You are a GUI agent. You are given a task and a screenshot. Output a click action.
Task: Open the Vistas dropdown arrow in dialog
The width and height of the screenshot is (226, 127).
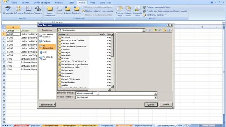click(x=171, y=30)
